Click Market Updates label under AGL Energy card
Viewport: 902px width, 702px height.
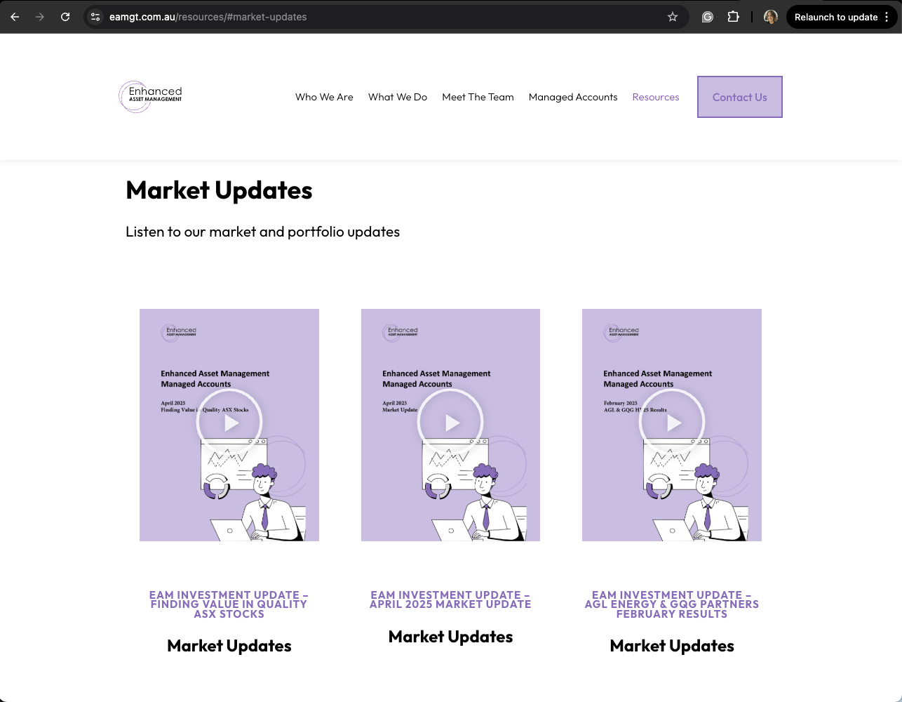(672, 646)
